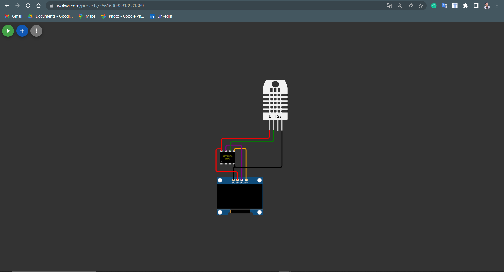This screenshot has width=504, height=272.
Task: Enable translation via the address bar translate icon
Action: tap(389, 6)
